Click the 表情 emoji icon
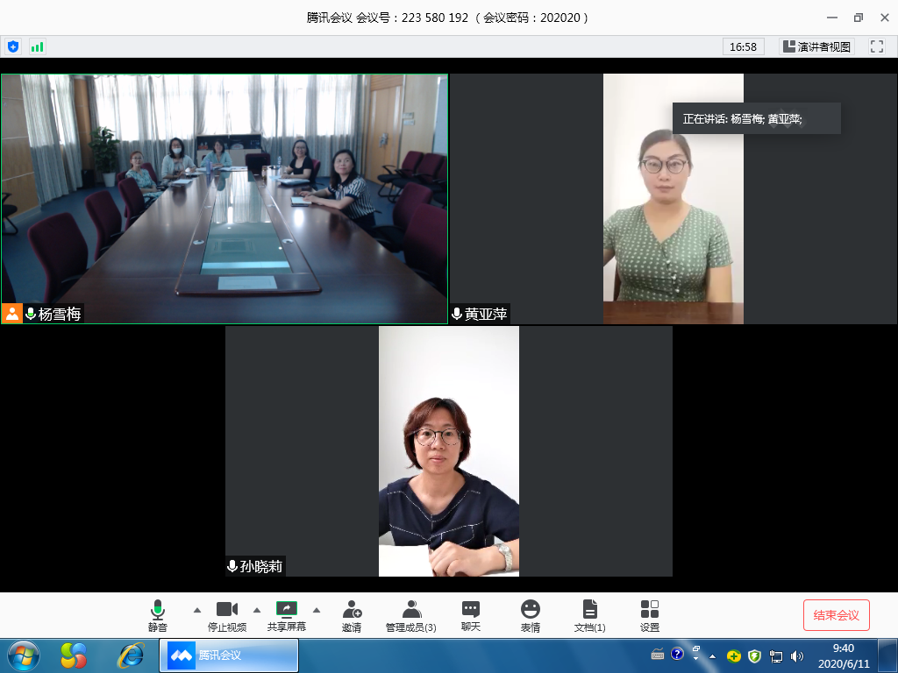The image size is (898, 673). [530, 613]
